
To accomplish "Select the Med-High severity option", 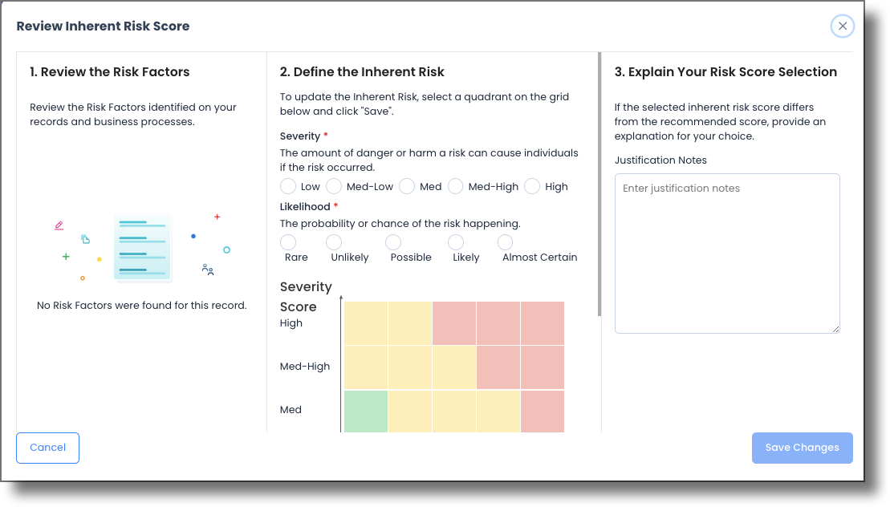I will pos(455,185).
